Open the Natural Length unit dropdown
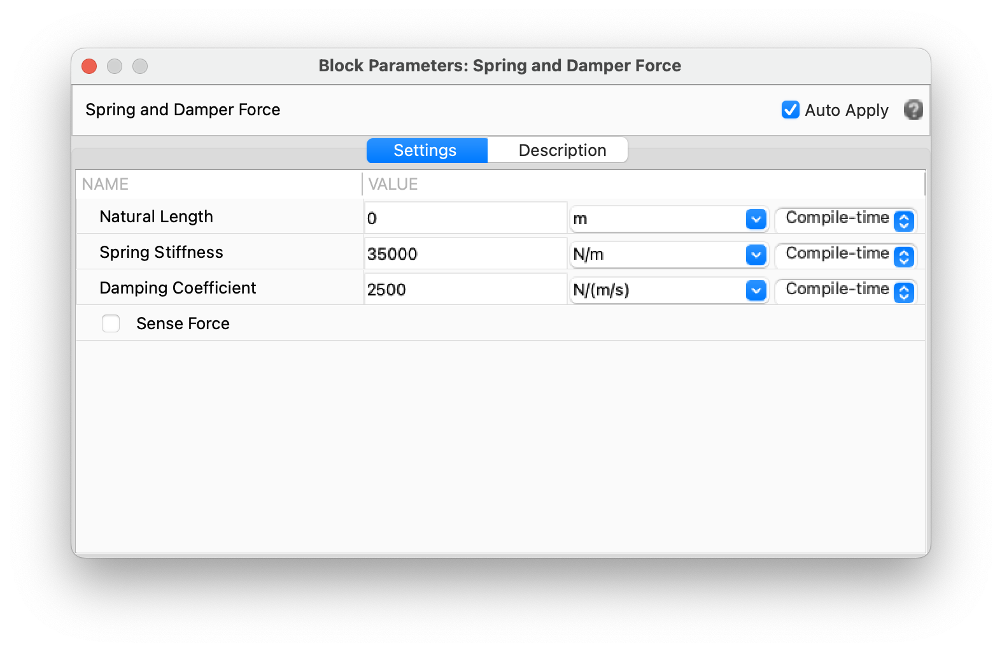The height and width of the screenshot is (652, 1002). [x=756, y=219]
